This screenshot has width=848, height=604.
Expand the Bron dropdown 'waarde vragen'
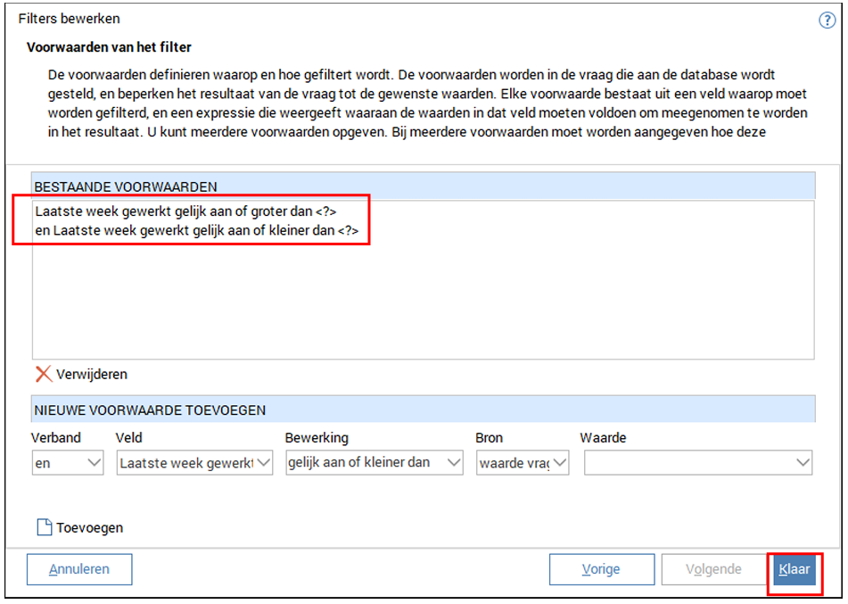coord(522,462)
